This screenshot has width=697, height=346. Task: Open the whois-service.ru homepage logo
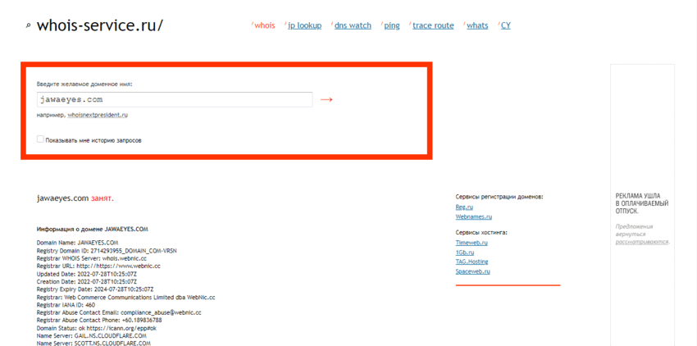[99, 25]
